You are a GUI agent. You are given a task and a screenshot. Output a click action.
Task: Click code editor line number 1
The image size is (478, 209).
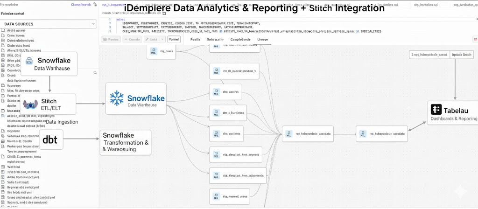coord(110,19)
